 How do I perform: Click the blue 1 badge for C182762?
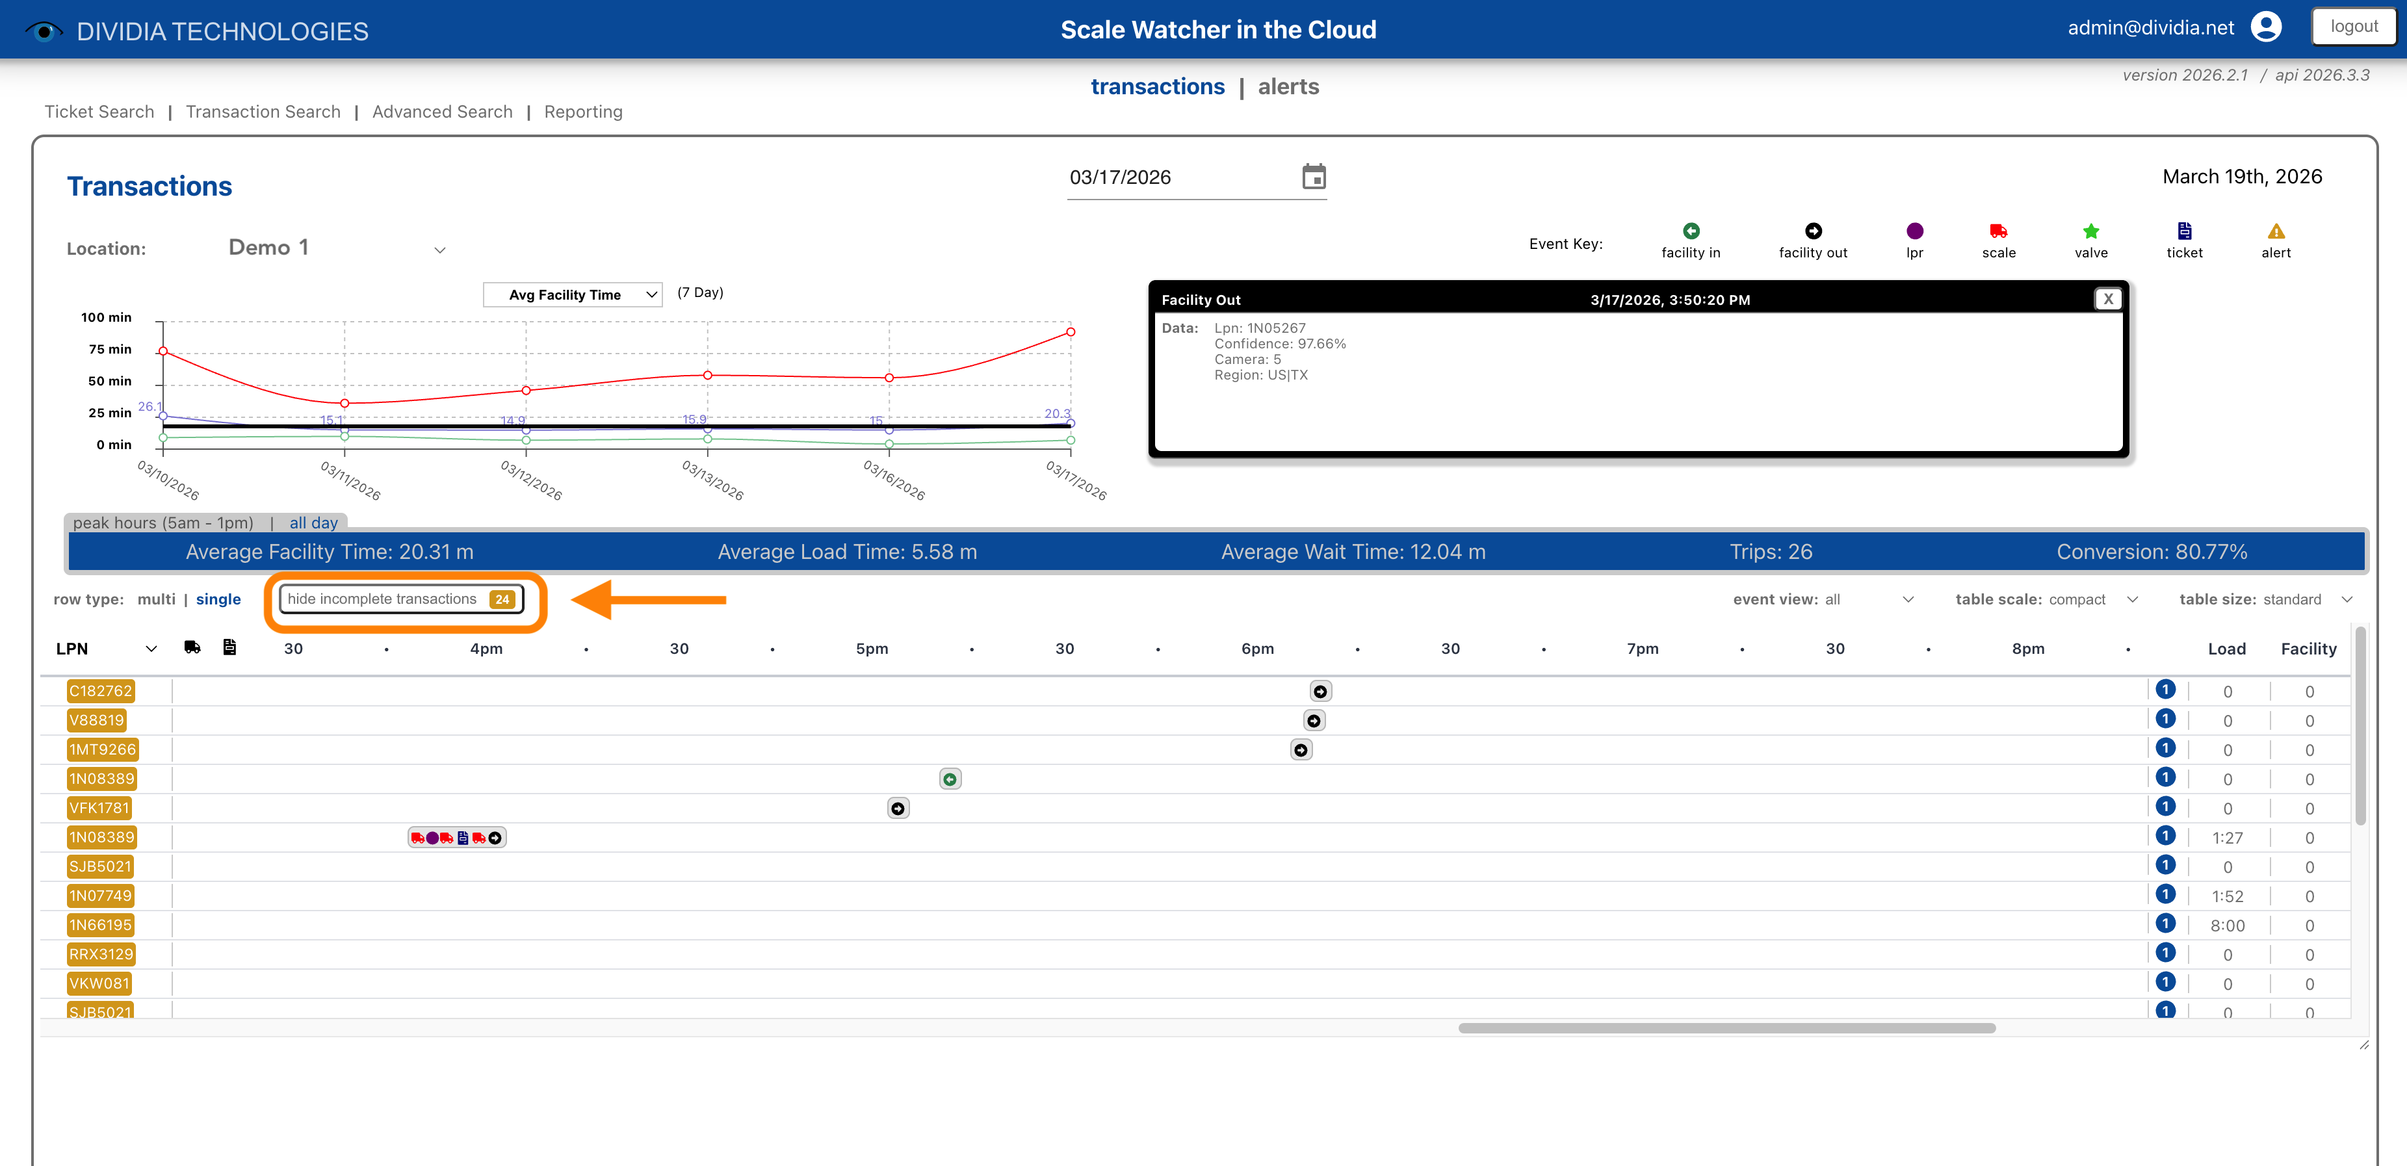pyautogui.click(x=2165, y=690)
